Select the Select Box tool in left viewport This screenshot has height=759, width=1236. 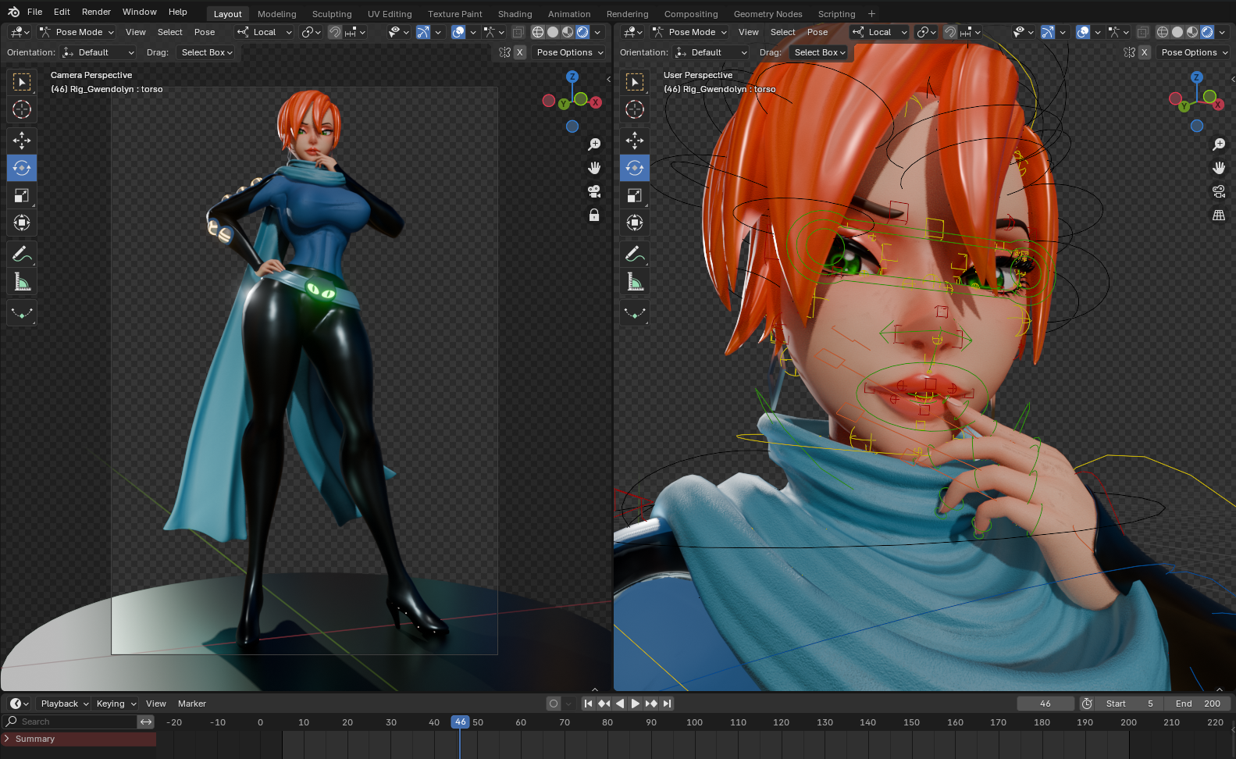[x=22, y=82]
